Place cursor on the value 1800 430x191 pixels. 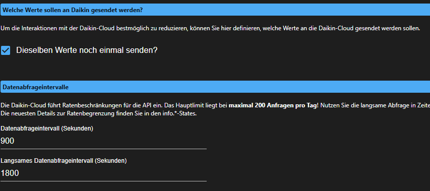click(10, 173)
